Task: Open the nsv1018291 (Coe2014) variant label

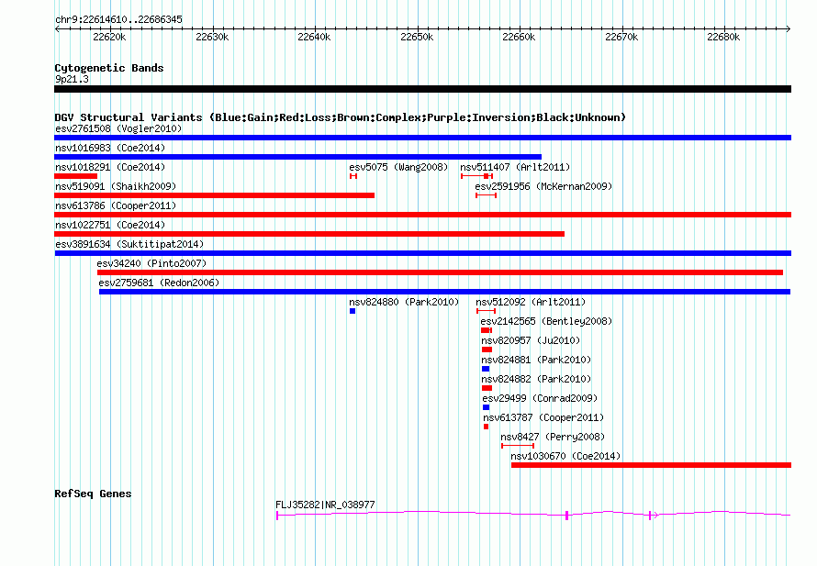Action: [x=110, y=167]
